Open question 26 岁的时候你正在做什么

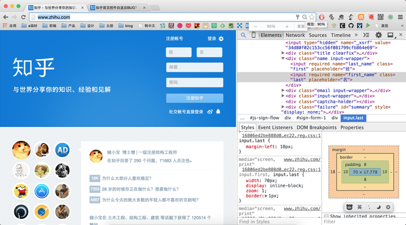[140, 189]
